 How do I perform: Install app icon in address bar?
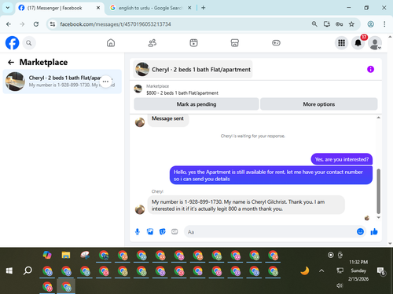pos(327,24)
